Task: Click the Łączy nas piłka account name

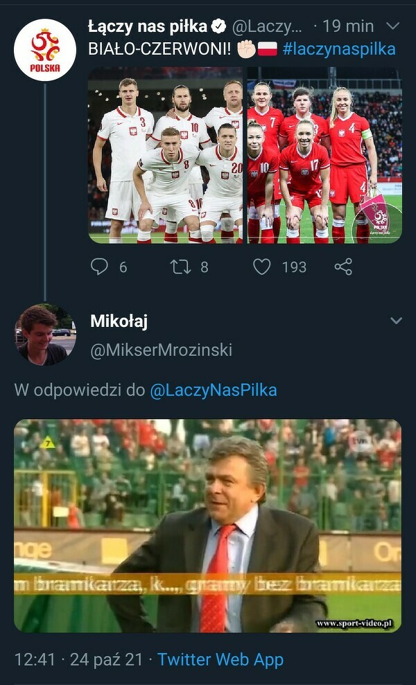Action: pos(147,27)
